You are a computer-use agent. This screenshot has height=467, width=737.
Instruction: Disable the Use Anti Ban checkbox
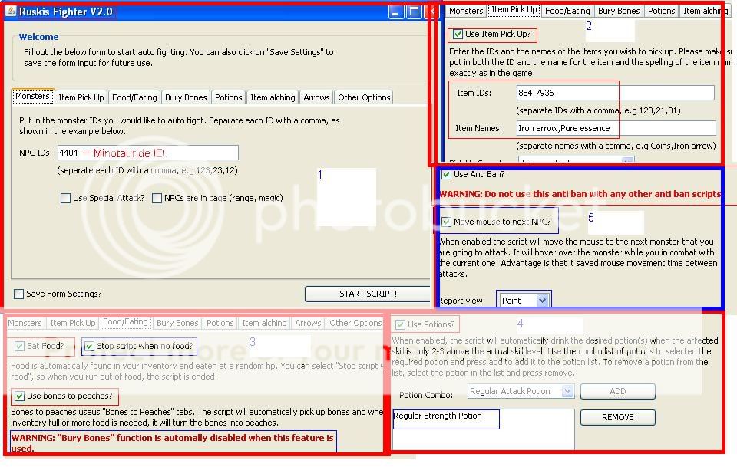(446, 175)
